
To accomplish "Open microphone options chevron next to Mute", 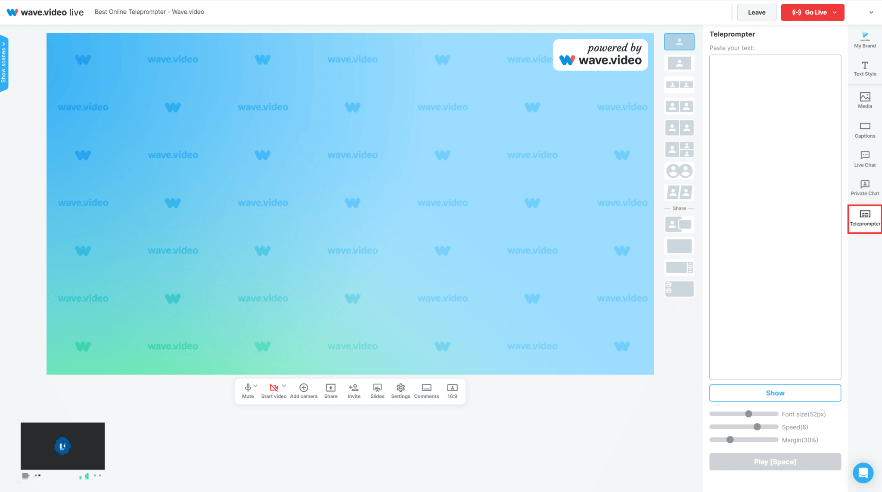I will (x=256, y=386).
